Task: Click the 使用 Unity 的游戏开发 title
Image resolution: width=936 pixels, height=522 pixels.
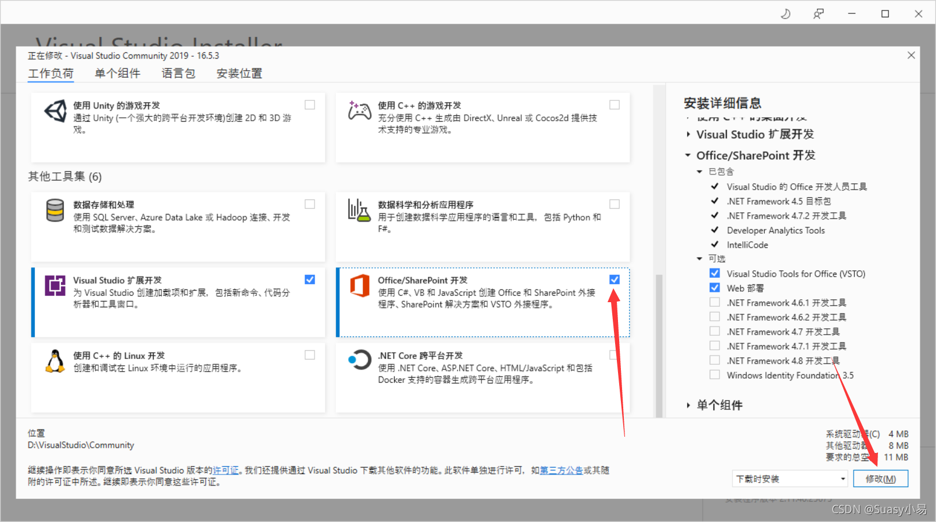Action: (117, 106)
